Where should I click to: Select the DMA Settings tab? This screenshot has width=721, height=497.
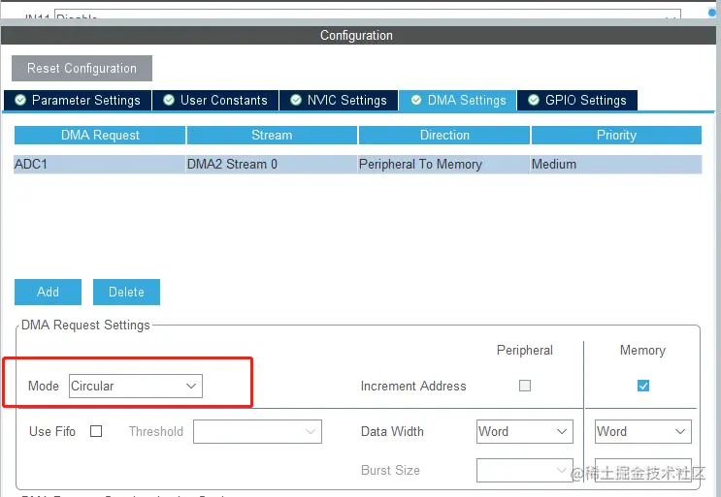pyautogui.click(x=458, y=100)
